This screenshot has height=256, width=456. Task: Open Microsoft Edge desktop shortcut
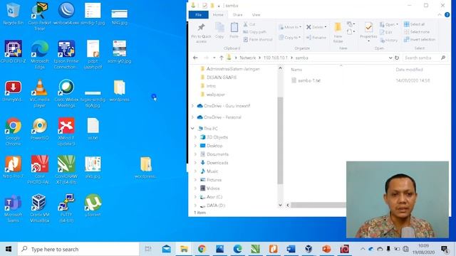[x=40, y=55]
